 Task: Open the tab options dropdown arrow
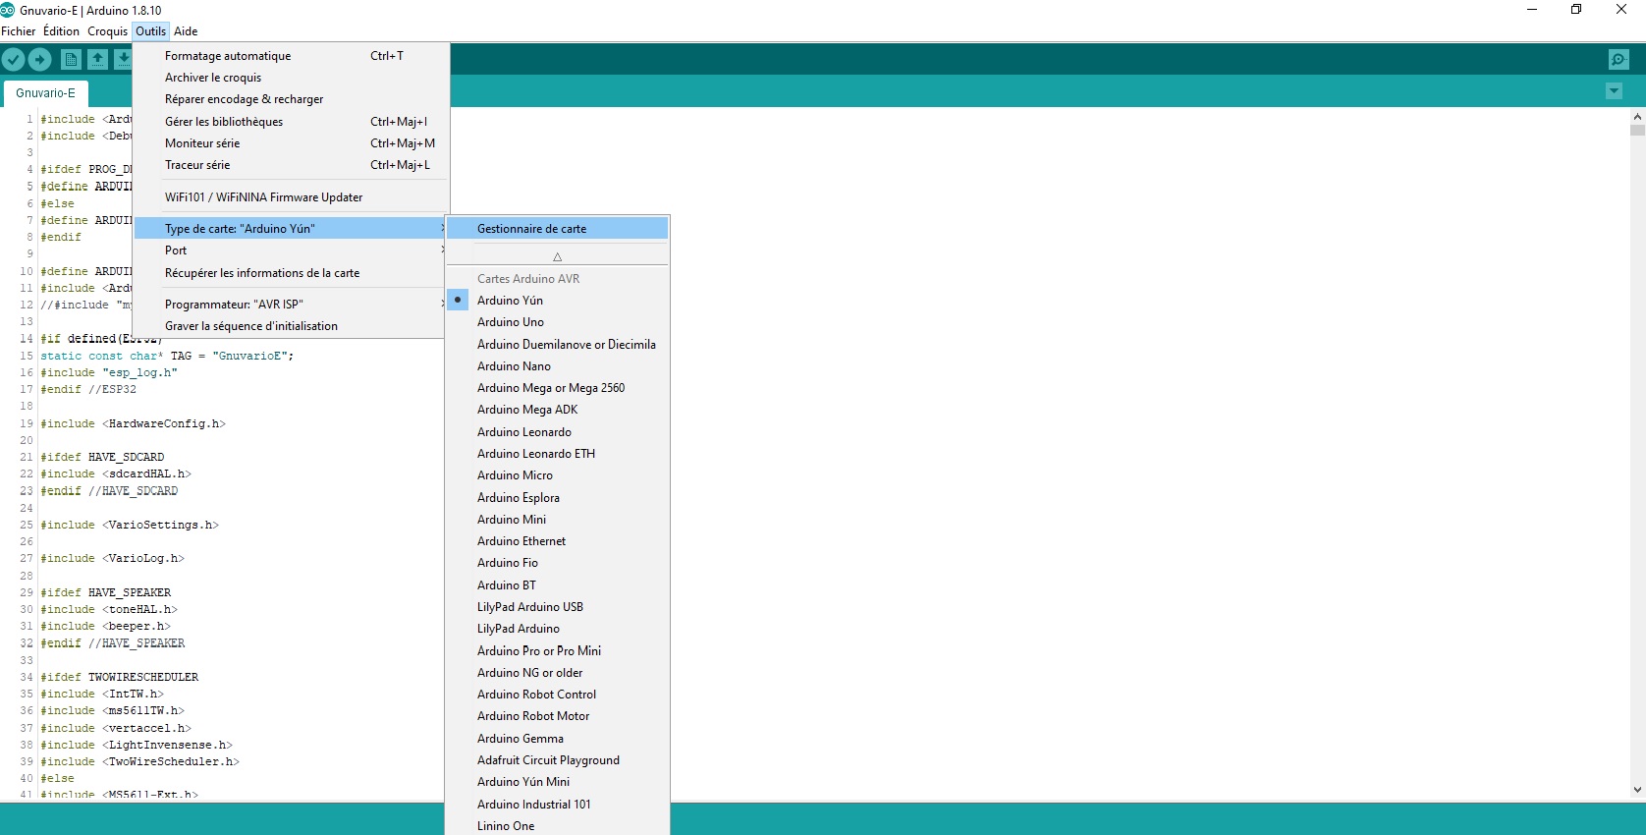1614,91
